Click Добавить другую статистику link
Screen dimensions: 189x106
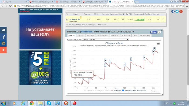click(x=84, y=25)
